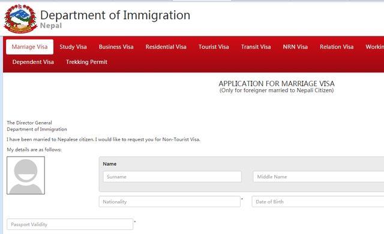
Task: Click the 'My details are as follows:' text
Action: [34, 150]
